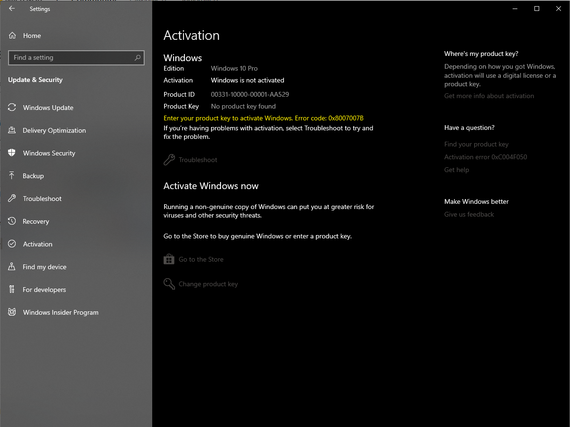Image resolution: width=570 pixels, height=427 pixels.
Task: Click the Store bag icon
Action: [169, 259]
